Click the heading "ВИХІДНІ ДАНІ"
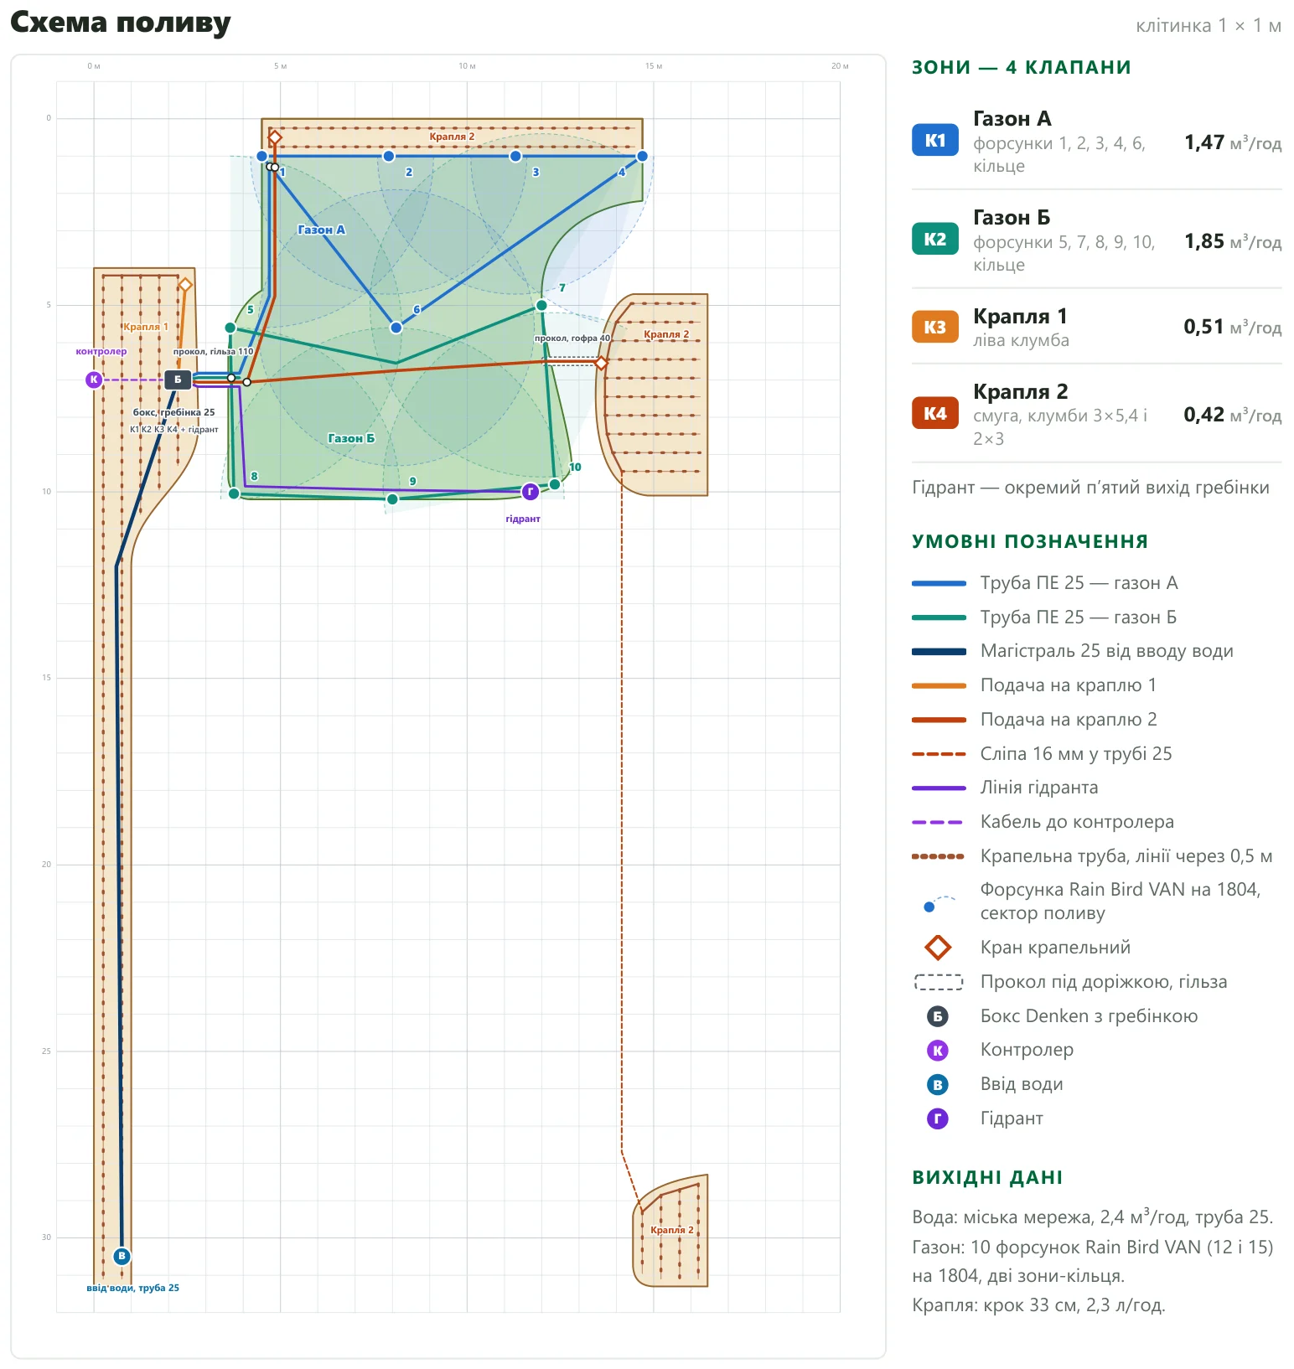1294x1369 pixels. click(x=987, y=1177)
